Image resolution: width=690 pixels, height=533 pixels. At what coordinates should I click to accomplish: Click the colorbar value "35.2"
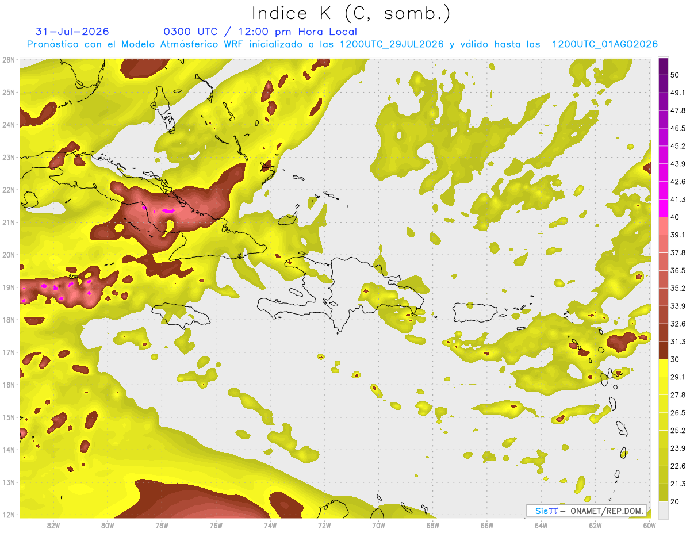[x=677, y=288]
